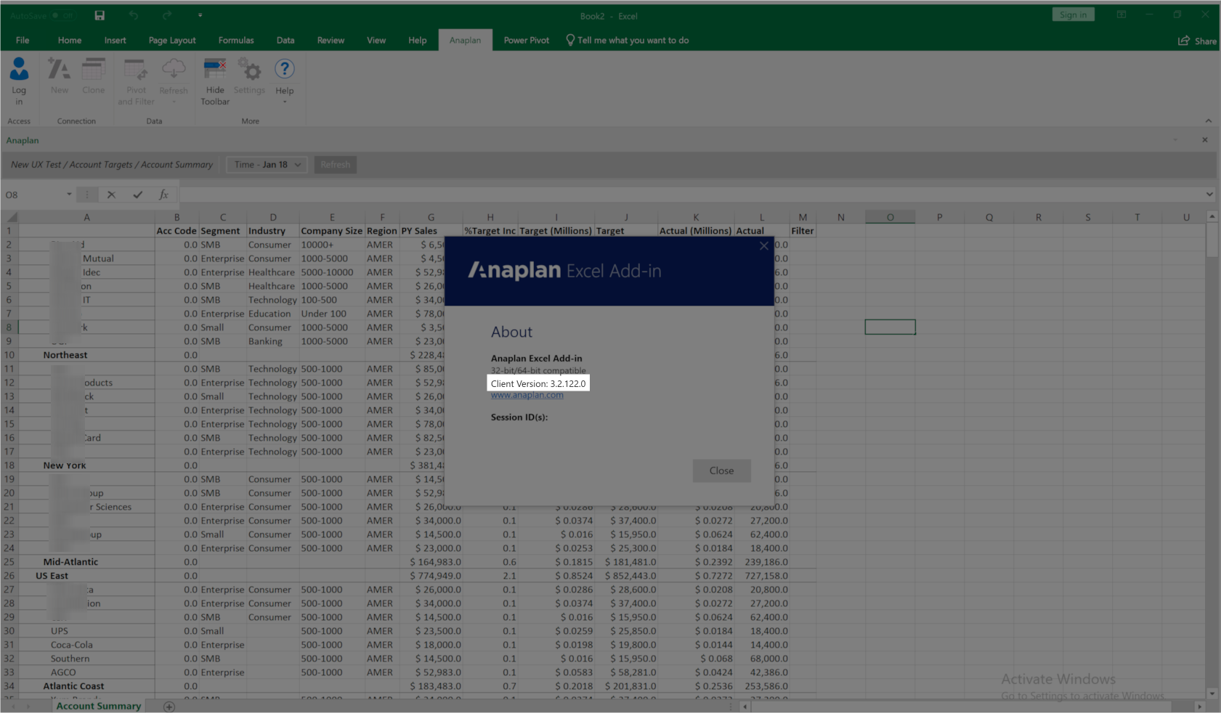Click Client Version: 3.2.122.0 text
Screen dimensions: 1221x713
click(x=538, y=383)
